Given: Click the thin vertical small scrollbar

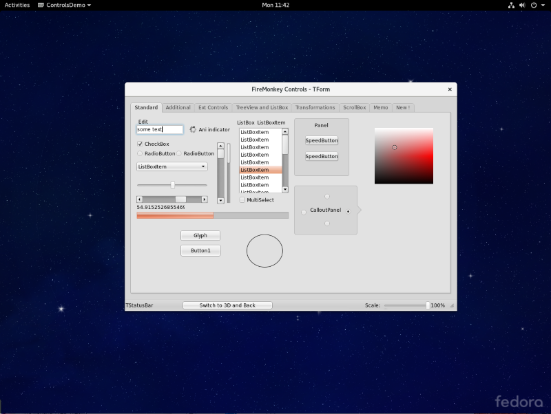Looking at the screenshot, I should tap(229, 173).
